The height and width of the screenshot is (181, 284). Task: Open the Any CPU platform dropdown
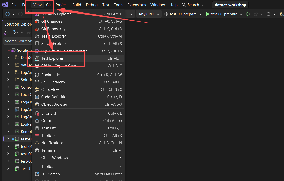point(149,14)
